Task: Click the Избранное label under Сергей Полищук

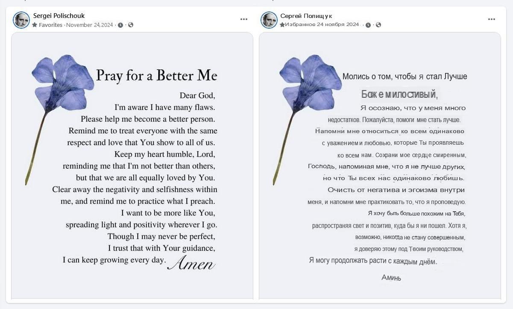Action: click(300, 25)
